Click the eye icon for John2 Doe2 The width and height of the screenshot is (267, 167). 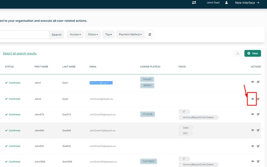click(253, 99)
